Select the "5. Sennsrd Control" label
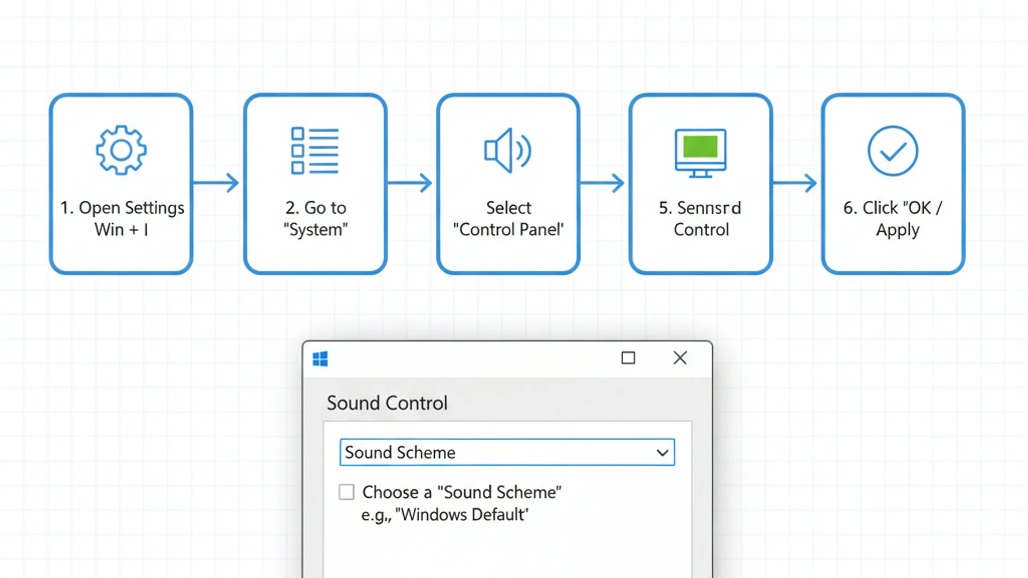The height and width of the screenshot is (578, 1028). (x=700, y=218)
